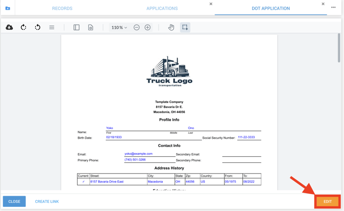Zoom in with the plus icon
Viewport: 344px width, 211px height.
point(148,27)
